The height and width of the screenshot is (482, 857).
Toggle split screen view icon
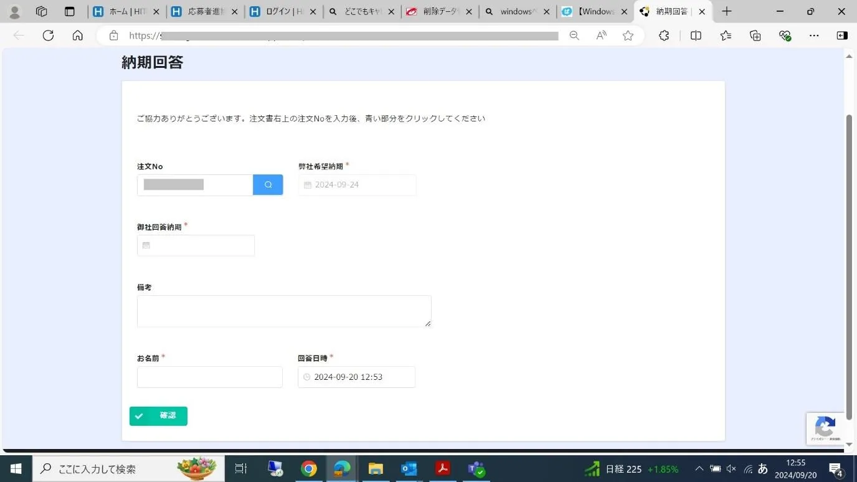696,35
